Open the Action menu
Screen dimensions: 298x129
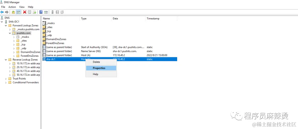tap(12, 7)
